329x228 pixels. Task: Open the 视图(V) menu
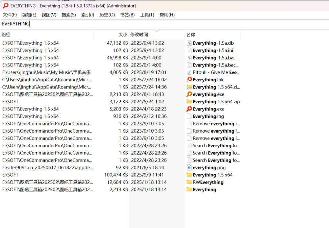[x=49, y=15]
